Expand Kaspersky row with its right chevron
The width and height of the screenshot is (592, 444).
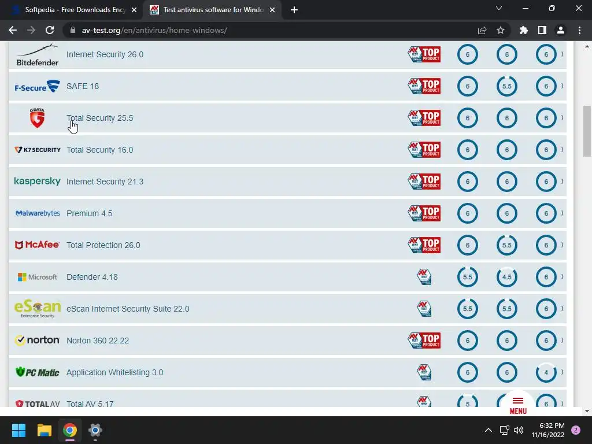562,182
